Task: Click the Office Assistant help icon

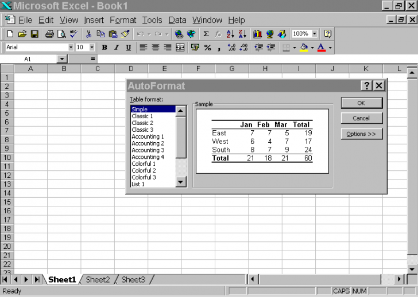Action: pos(327,34)
